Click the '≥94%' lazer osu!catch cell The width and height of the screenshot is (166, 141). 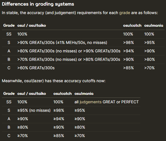pos(59,119)
